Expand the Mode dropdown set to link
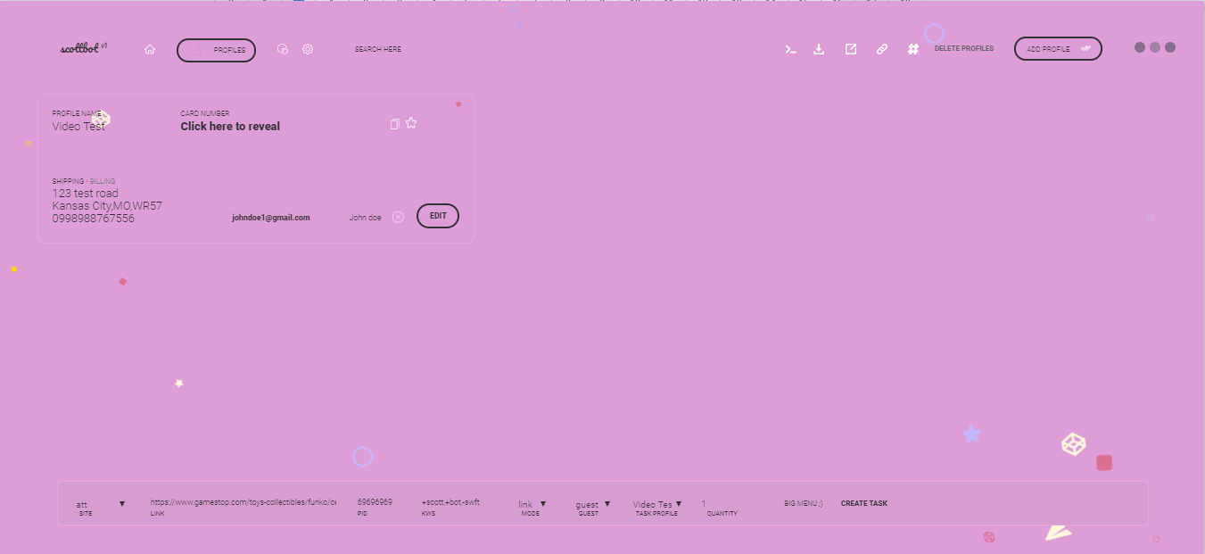The image size is (1205, 554). (x=542, y=504)
